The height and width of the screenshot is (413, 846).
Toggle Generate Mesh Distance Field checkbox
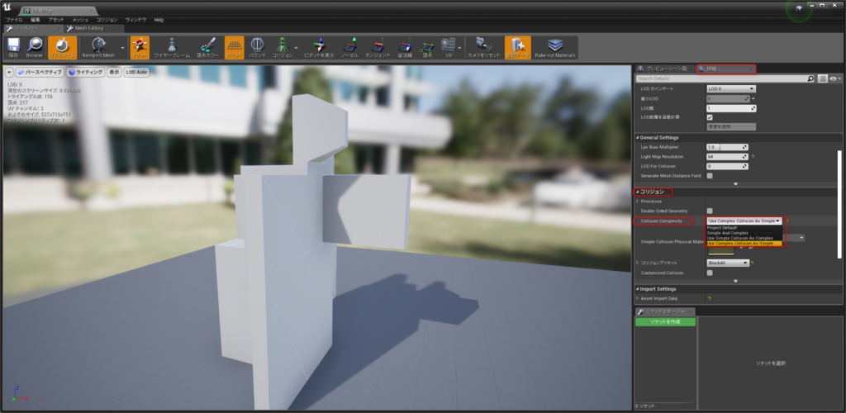[x=710, y=176]
